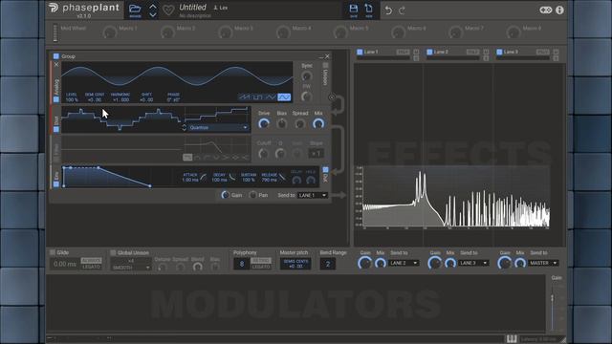Screen dimensions: 612x344
Task: Open the Global Unison SMOOTH mode dropdown
Action: pyautogui.click(x=131, y=268)
